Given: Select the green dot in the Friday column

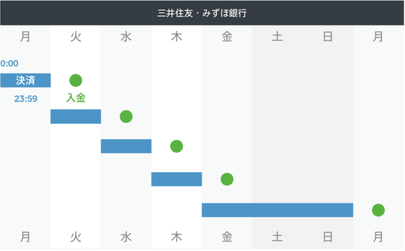Looking at the screenshot, I should (227, 179).
